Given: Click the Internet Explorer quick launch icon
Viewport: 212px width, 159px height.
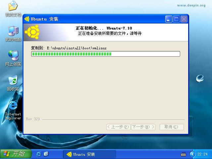Looking at the screenshot, I should [39, 154].
